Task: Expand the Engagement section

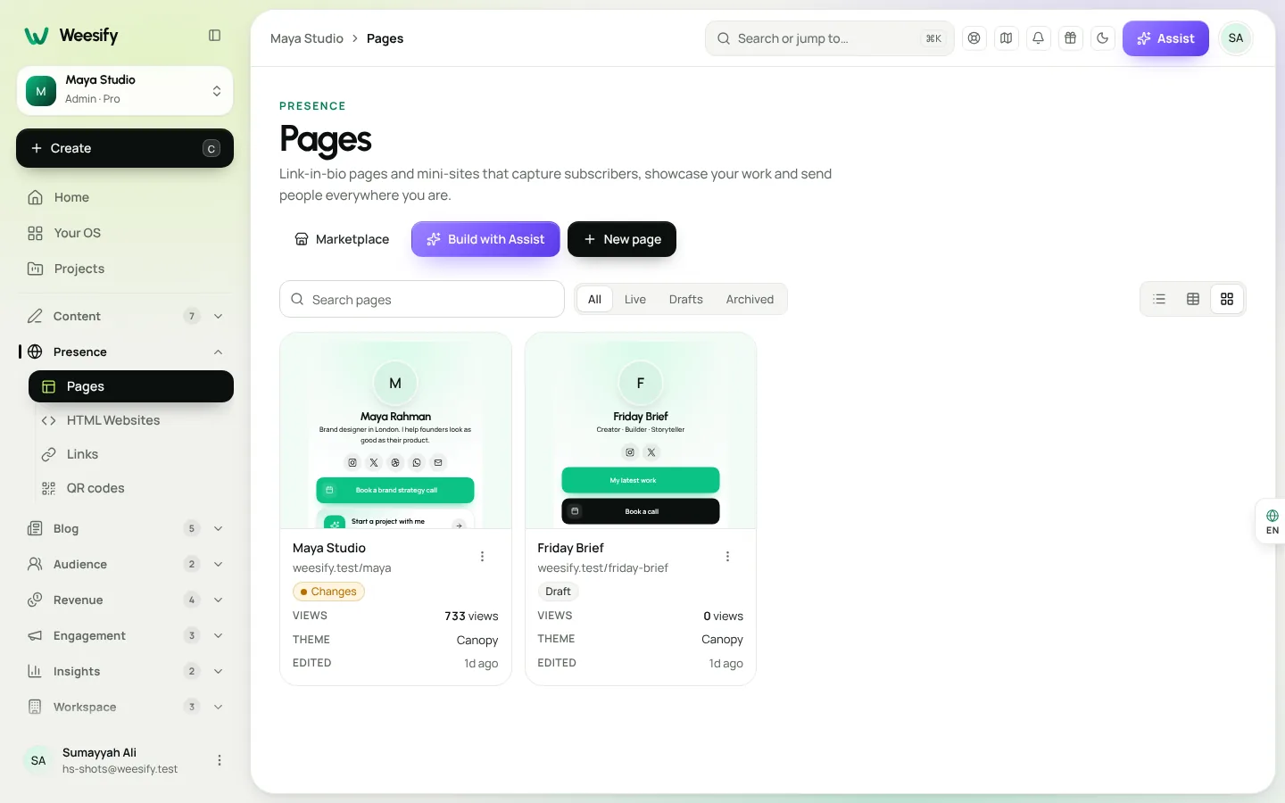Action: (x=125, y=635)
